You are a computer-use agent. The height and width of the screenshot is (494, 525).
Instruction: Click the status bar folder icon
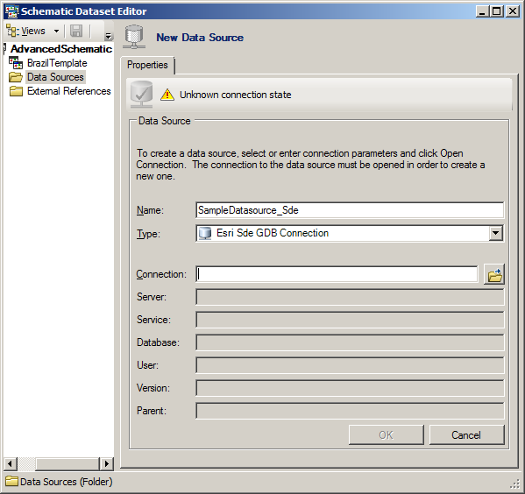(11, 482)
